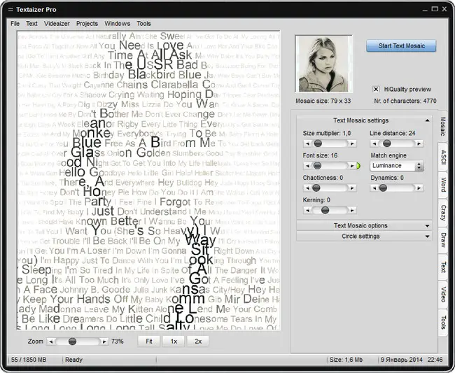The image size is (455, 373).
Task: Toggle the HiQuality preview checkbox
Action: pos(376,89)
